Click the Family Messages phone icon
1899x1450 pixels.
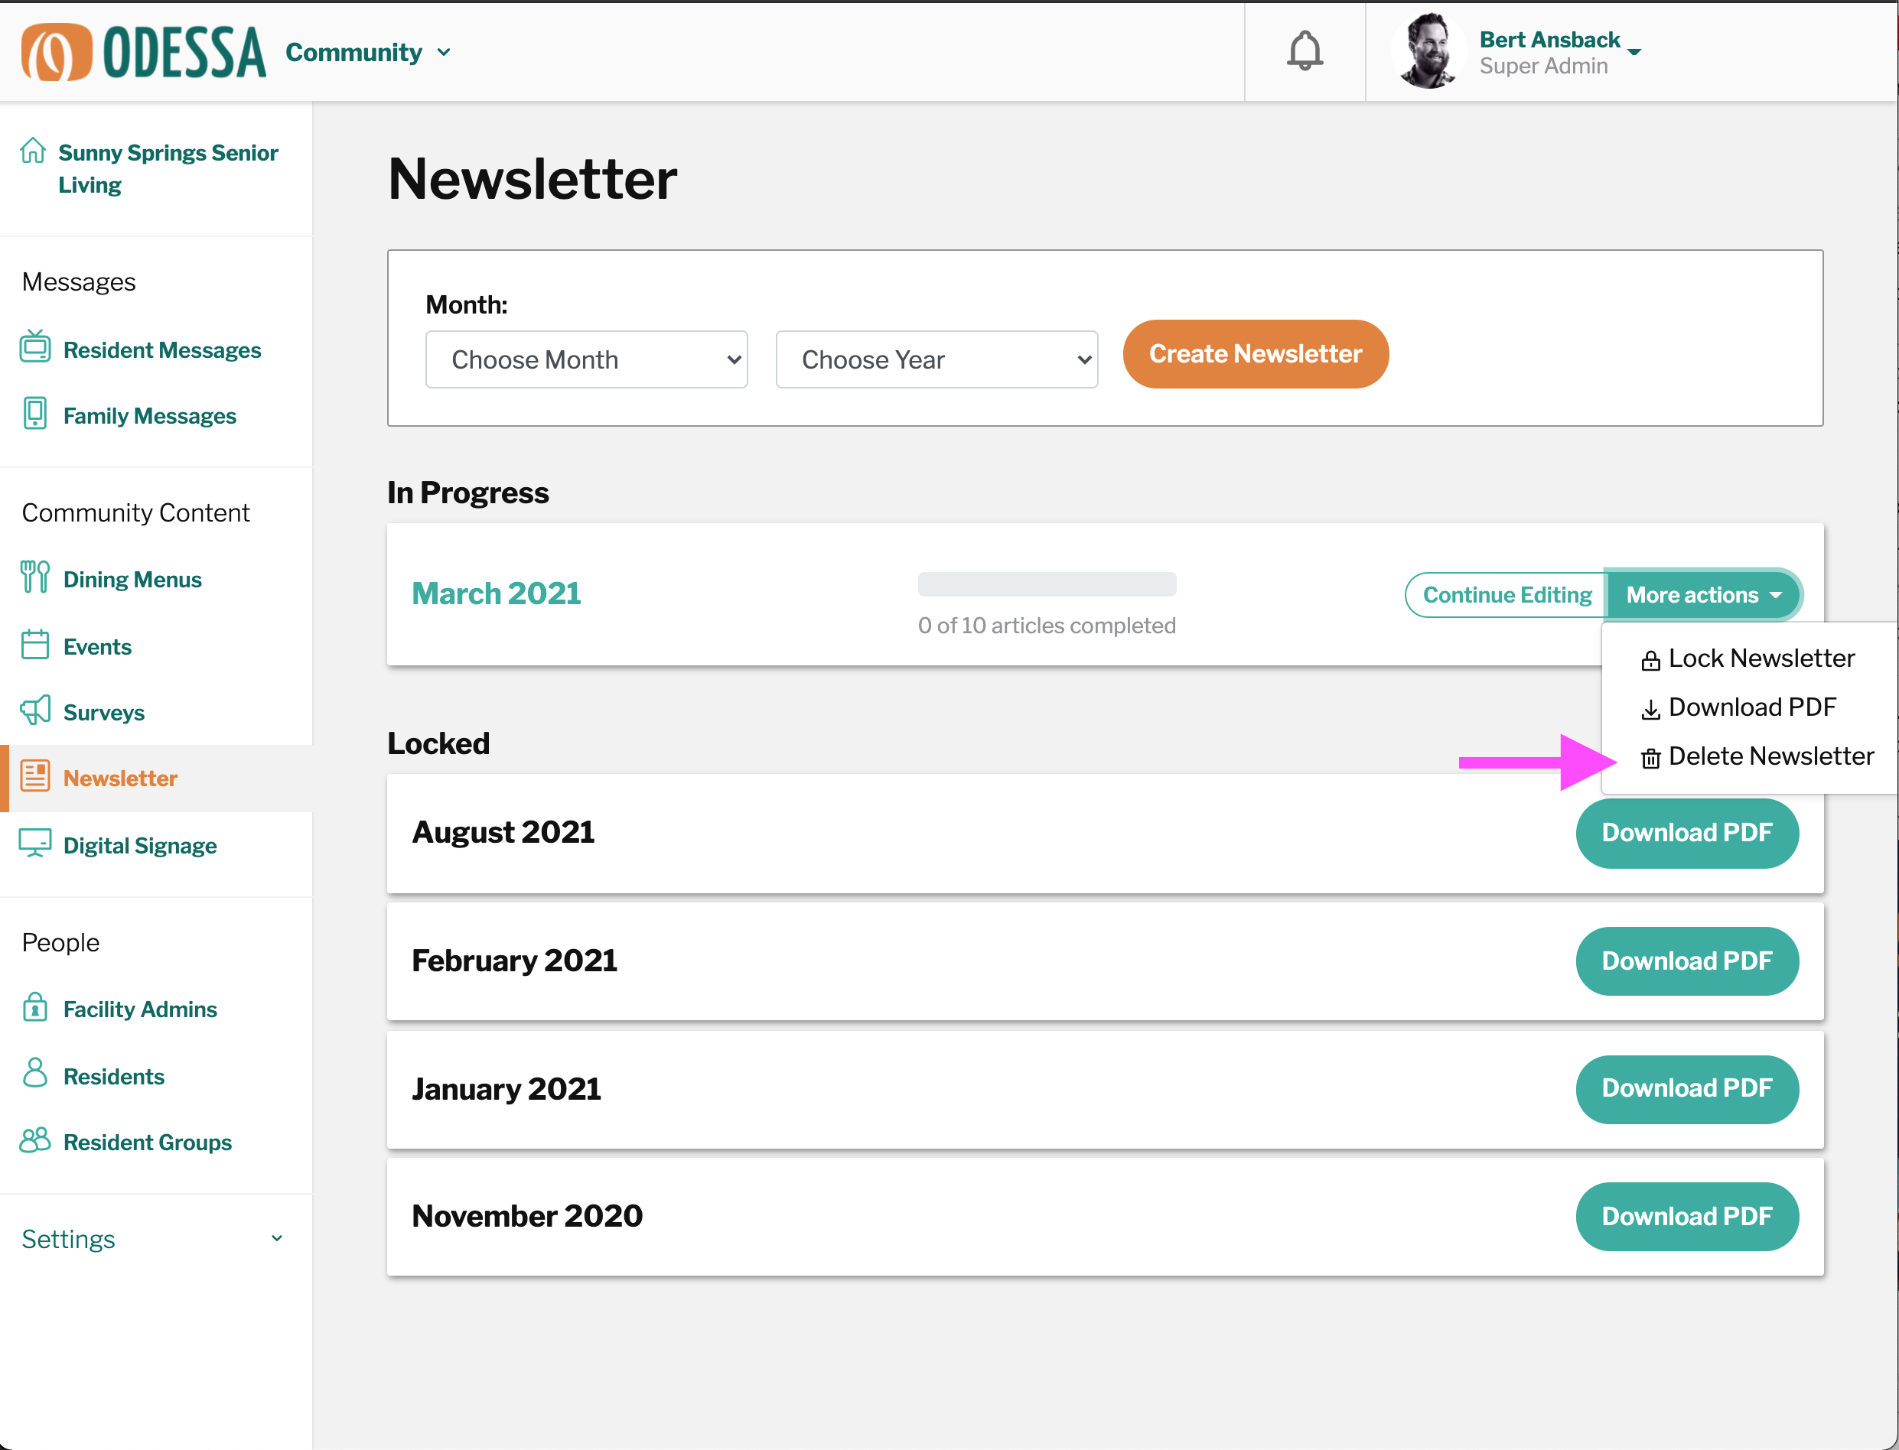(x=35, y=414)
